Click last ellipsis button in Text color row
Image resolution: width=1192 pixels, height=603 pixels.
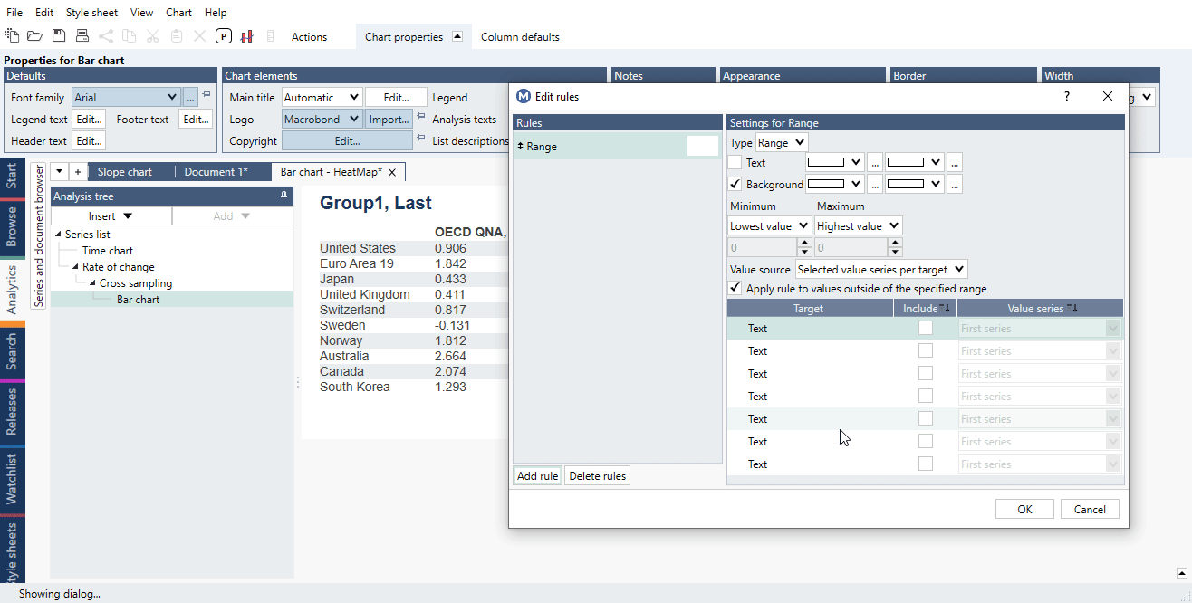click(x=955, y=163)
